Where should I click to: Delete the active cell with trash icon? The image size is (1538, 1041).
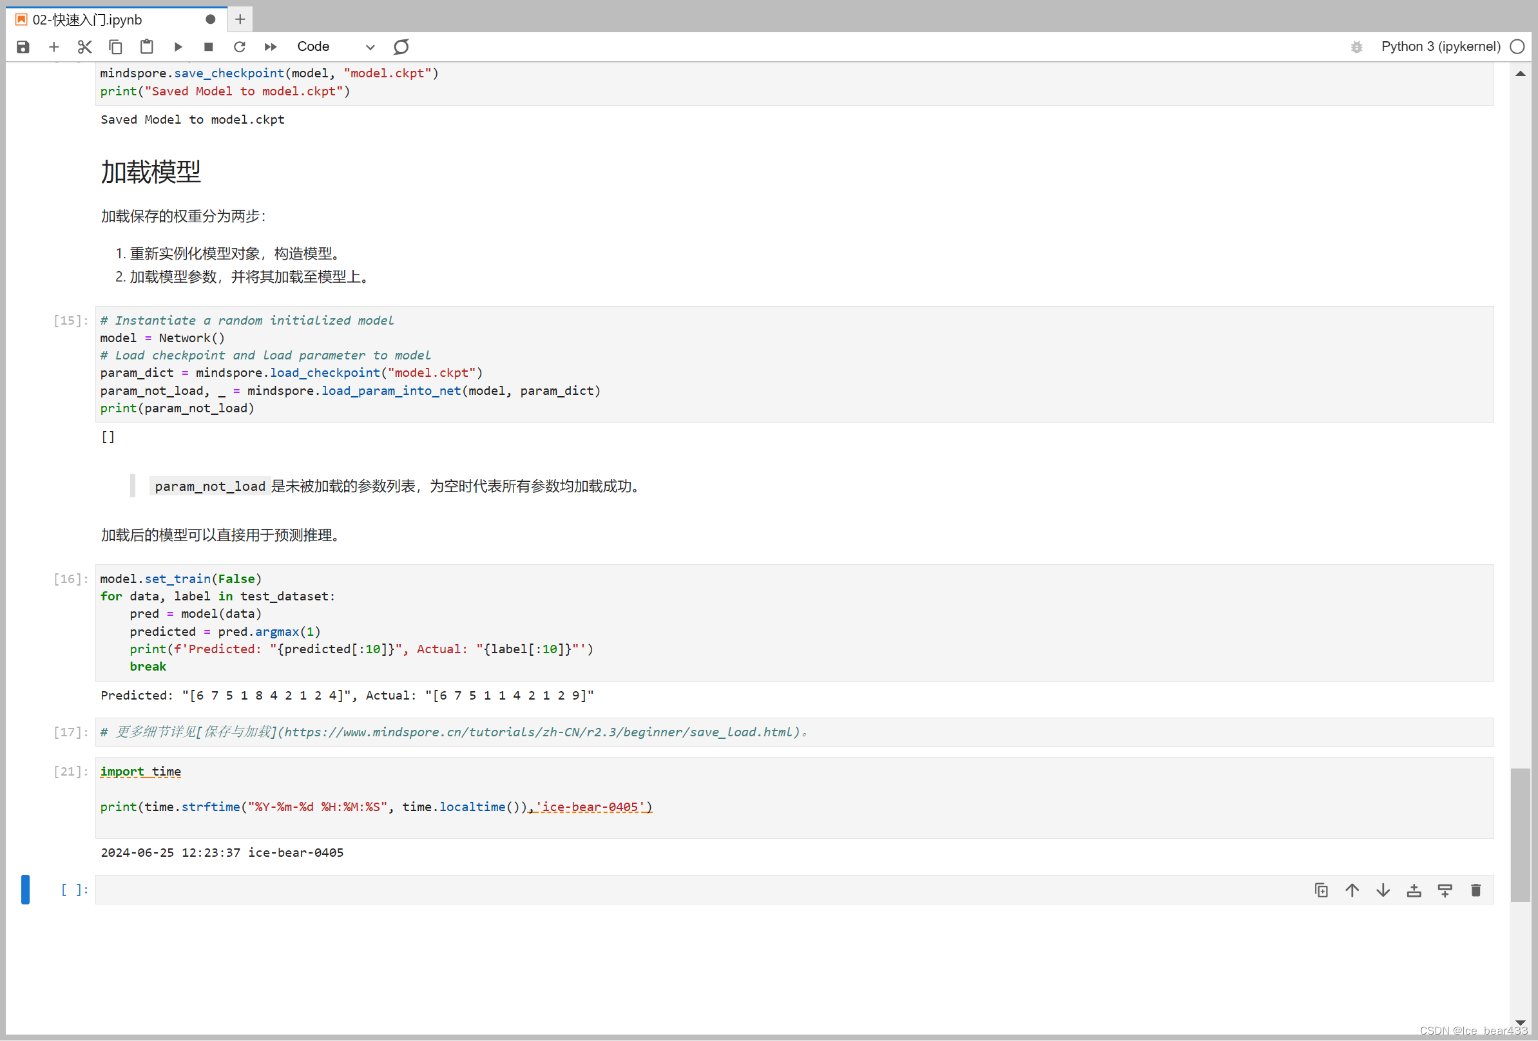pyautogui.click(x=1476, y=890)
